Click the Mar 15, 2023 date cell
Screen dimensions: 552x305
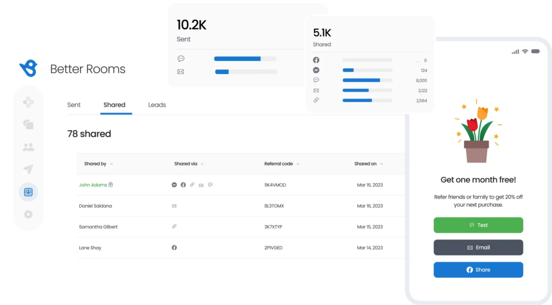pos(370,226)
